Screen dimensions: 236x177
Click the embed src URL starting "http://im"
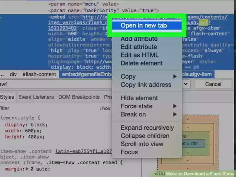95,17
